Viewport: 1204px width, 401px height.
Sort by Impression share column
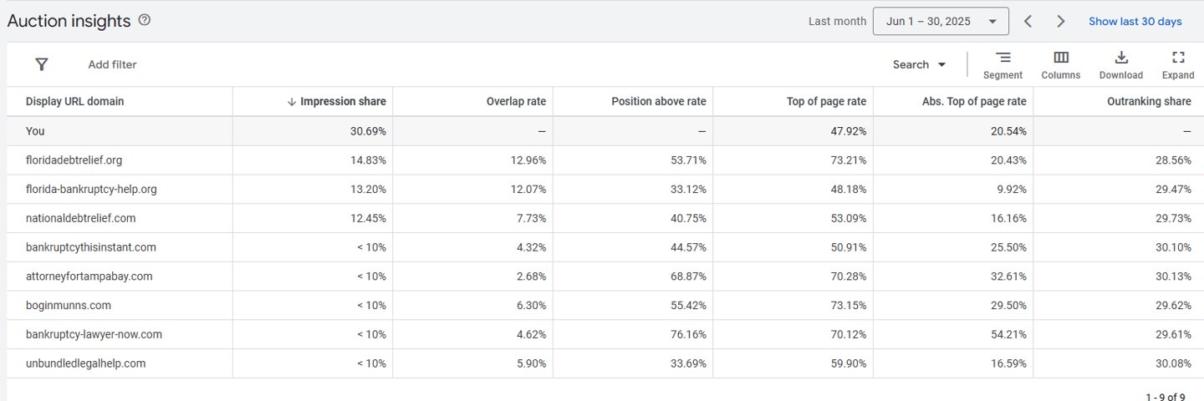[342, 102]
